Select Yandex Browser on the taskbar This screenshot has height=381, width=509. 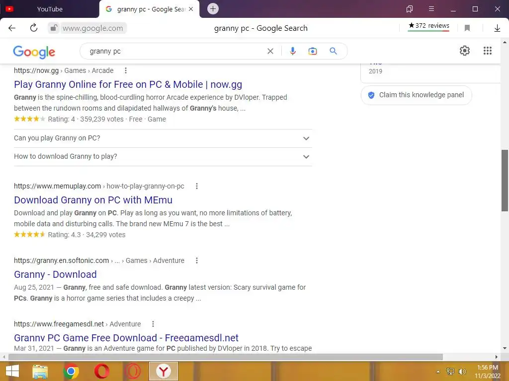point(164,371)
